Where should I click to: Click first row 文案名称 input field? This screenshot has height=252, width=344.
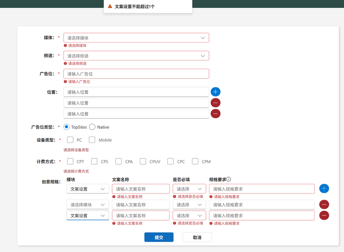click(141, 189)
